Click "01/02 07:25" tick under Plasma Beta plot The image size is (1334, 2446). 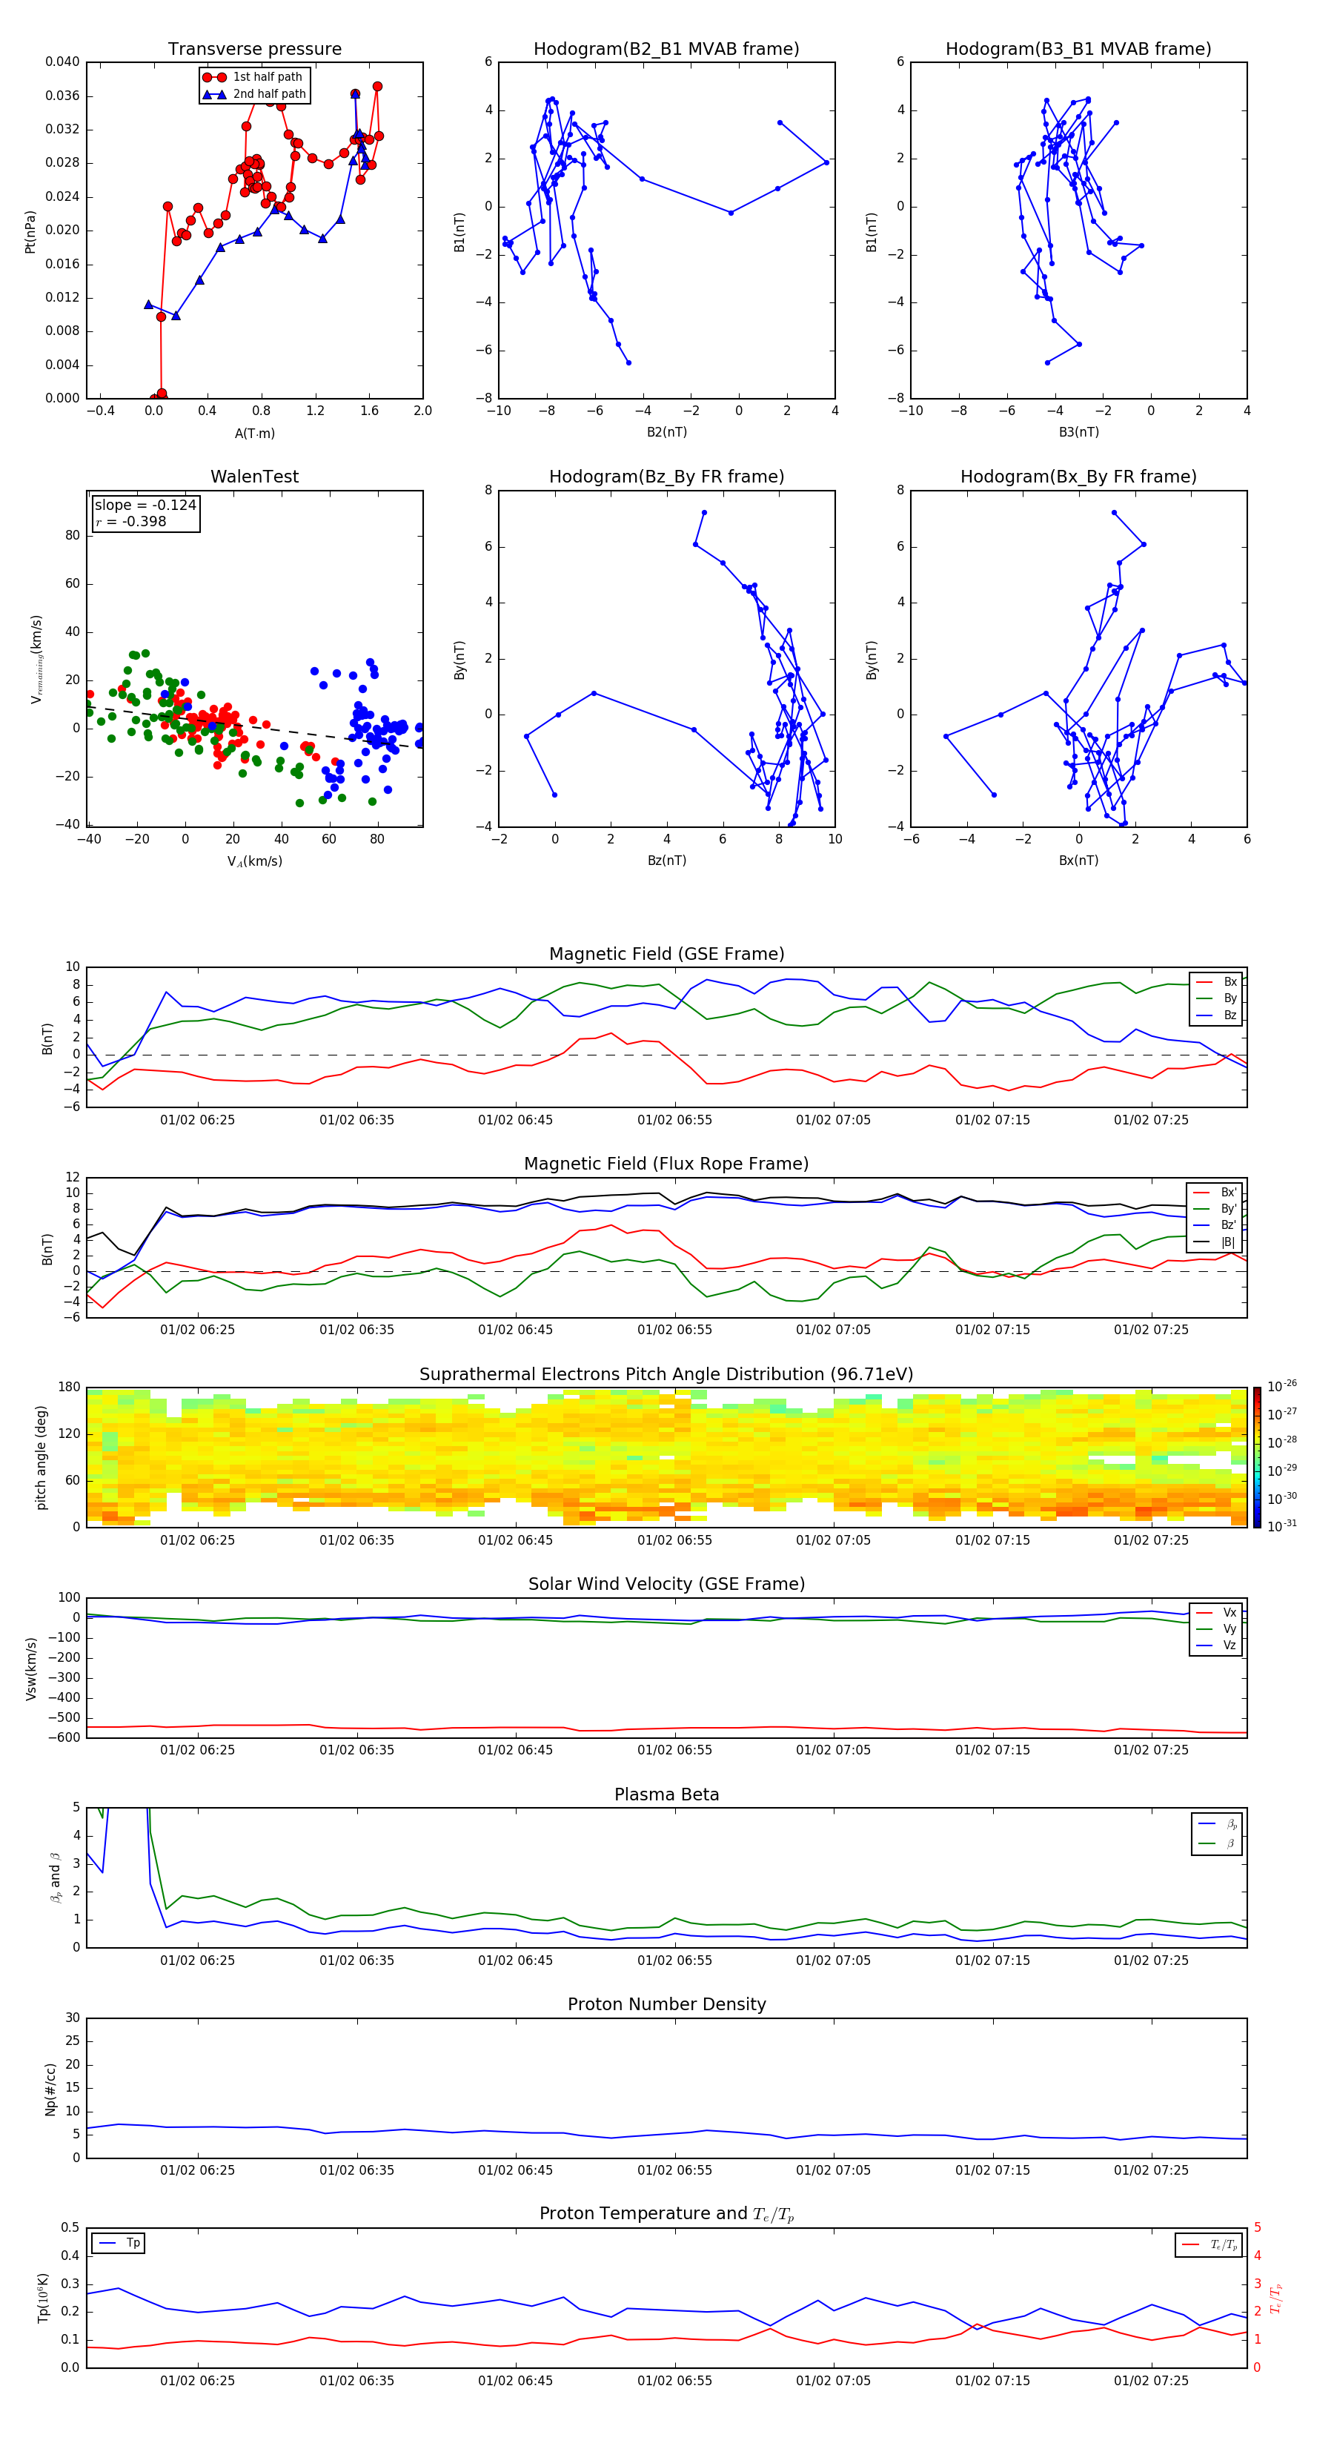point(1151,1960)
